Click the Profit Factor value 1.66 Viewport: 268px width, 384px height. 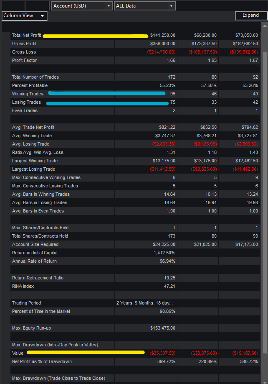[x=171, y=61]
